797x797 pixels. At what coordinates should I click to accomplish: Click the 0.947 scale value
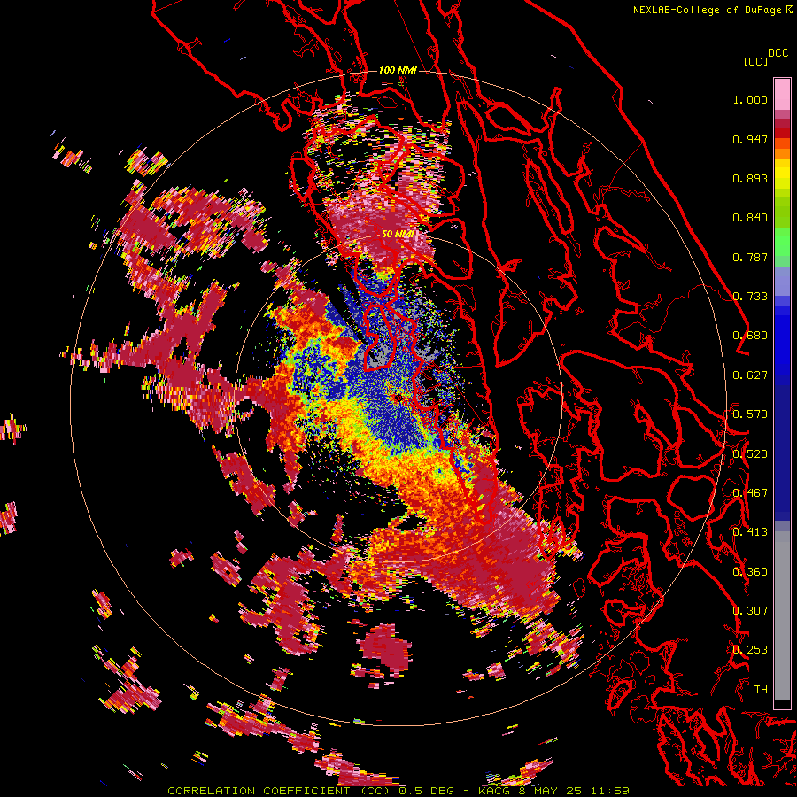pyautogui.click(x=750, y=139)
